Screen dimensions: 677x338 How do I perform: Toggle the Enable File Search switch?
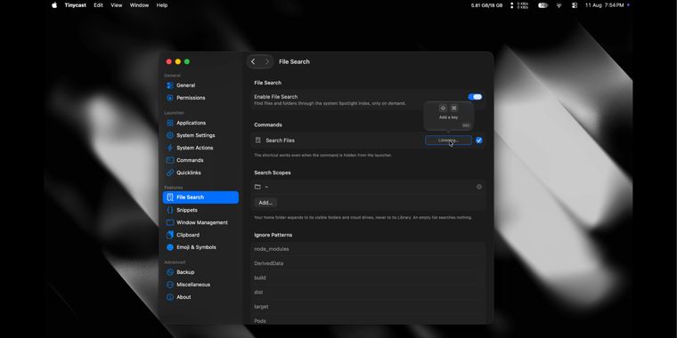(475, 97)
